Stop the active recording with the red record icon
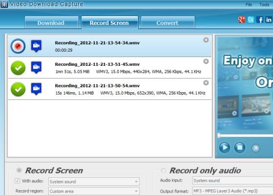The image size is (273, 195). point(18,46)
